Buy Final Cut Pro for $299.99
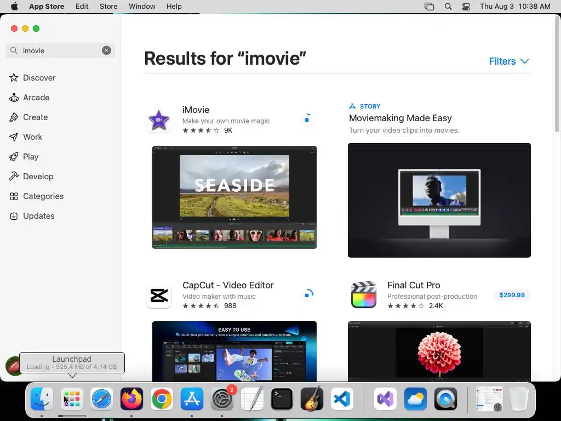This screenshot has height=421, width=561. pos(512,295)
